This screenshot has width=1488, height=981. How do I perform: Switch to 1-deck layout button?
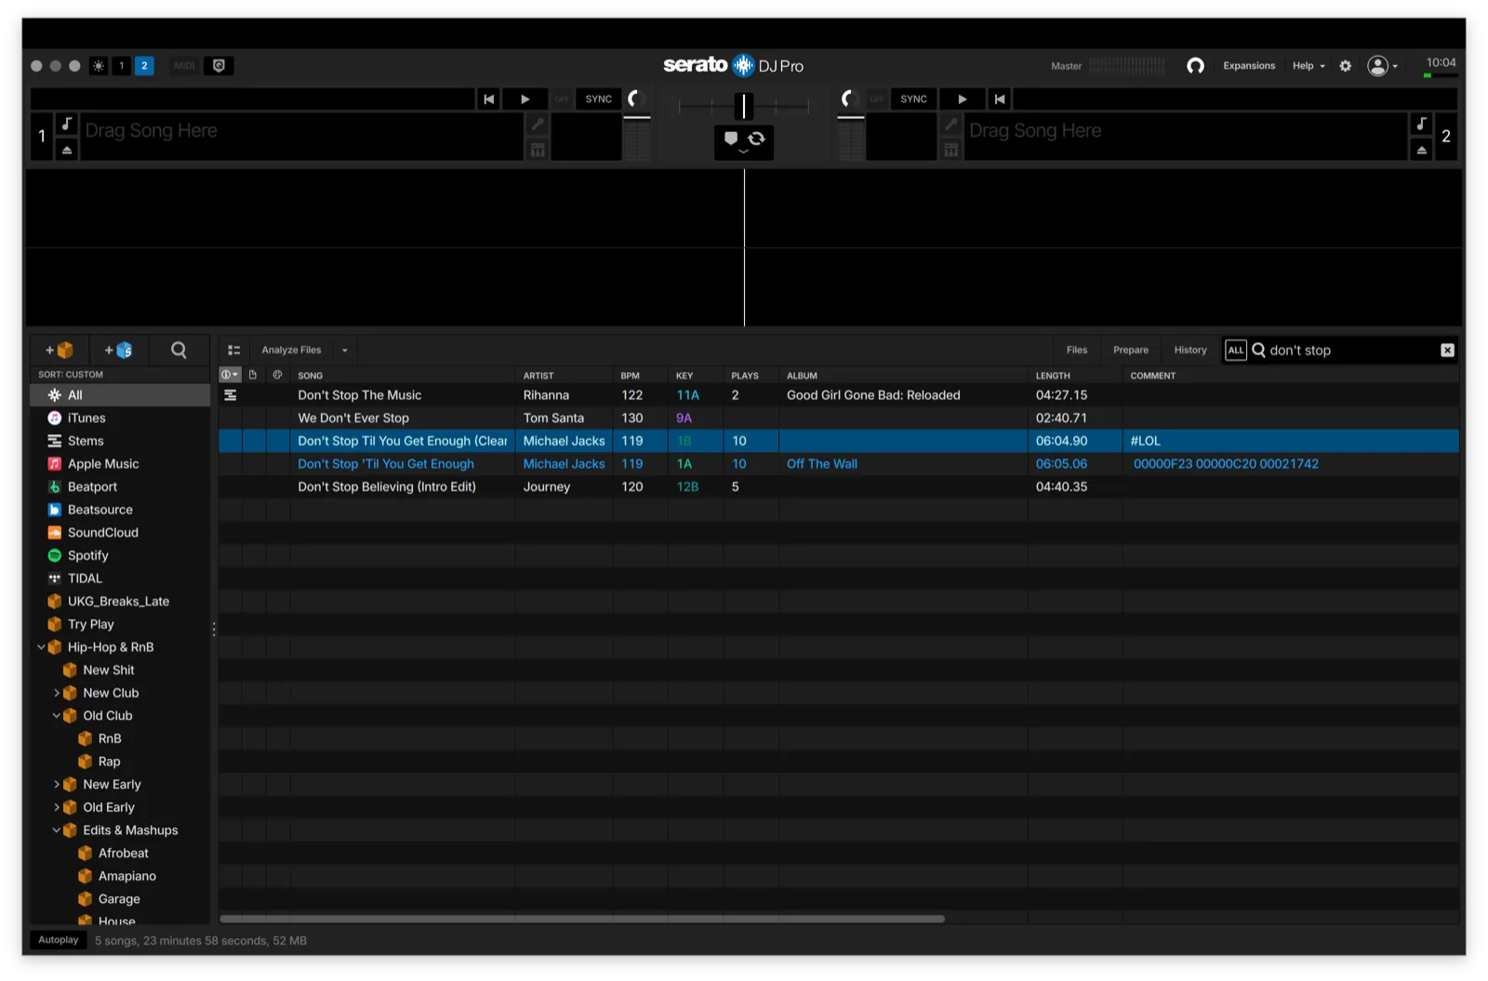pyautogui.click(x=121, y=66)
